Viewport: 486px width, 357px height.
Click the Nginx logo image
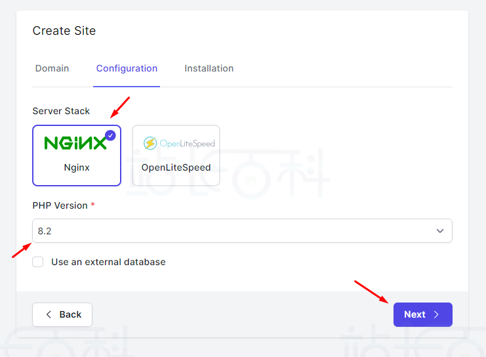[x=75, y=143]
